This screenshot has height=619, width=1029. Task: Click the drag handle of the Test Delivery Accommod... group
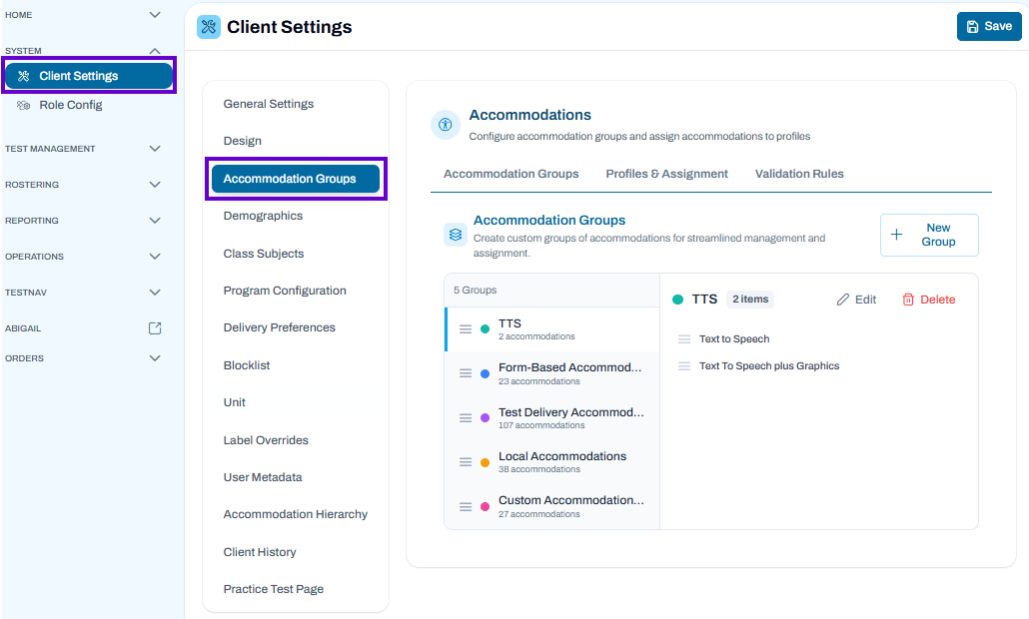coord(466,417)
